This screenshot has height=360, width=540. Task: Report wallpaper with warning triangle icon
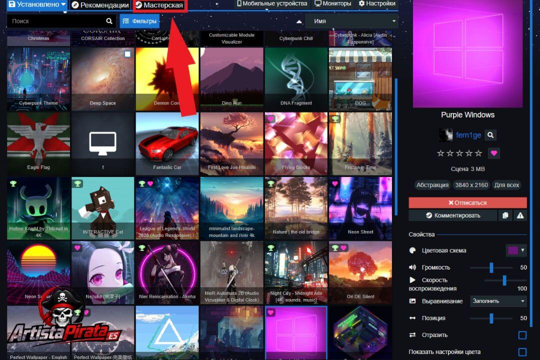[x=520, y=215]
